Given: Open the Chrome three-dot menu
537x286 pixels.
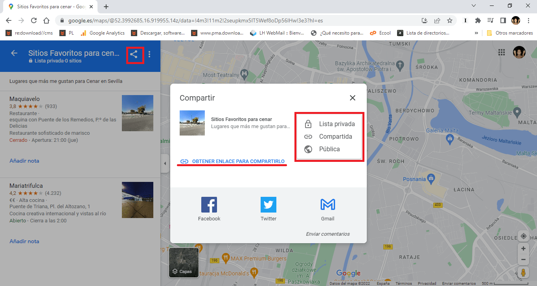Looking at the screenshot, I should [528, 20].
